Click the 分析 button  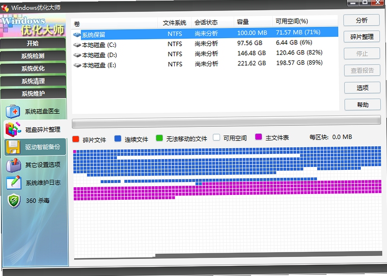point(361,20)
